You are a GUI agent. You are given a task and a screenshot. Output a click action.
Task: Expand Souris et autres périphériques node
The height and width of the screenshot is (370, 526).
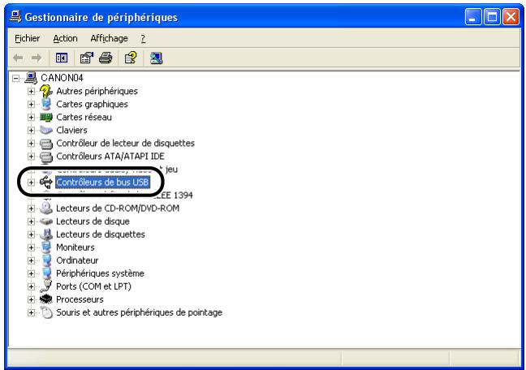(x=31, y=313)
